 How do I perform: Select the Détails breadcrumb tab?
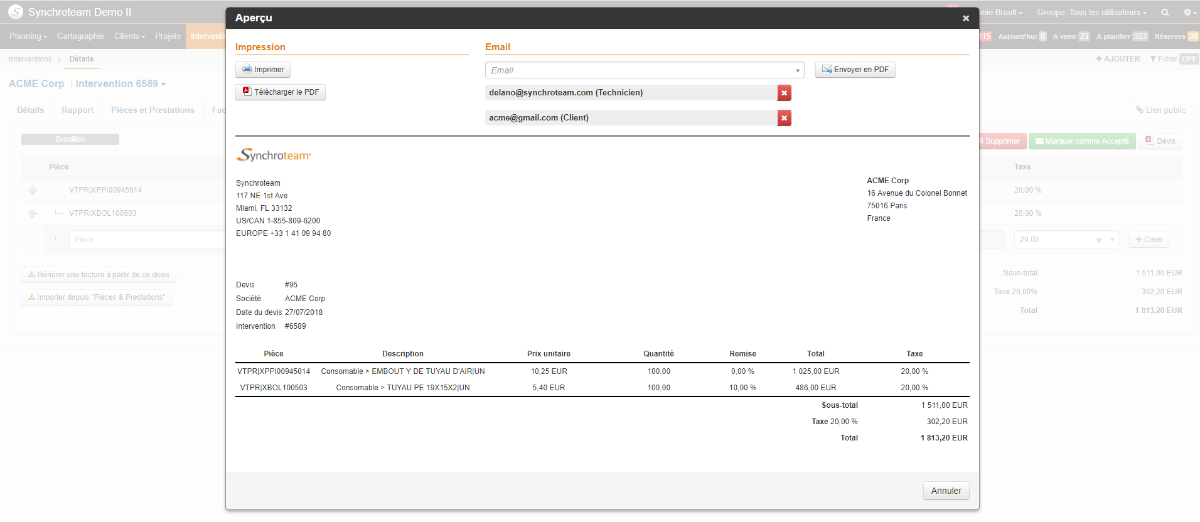(x=82, y=59)
